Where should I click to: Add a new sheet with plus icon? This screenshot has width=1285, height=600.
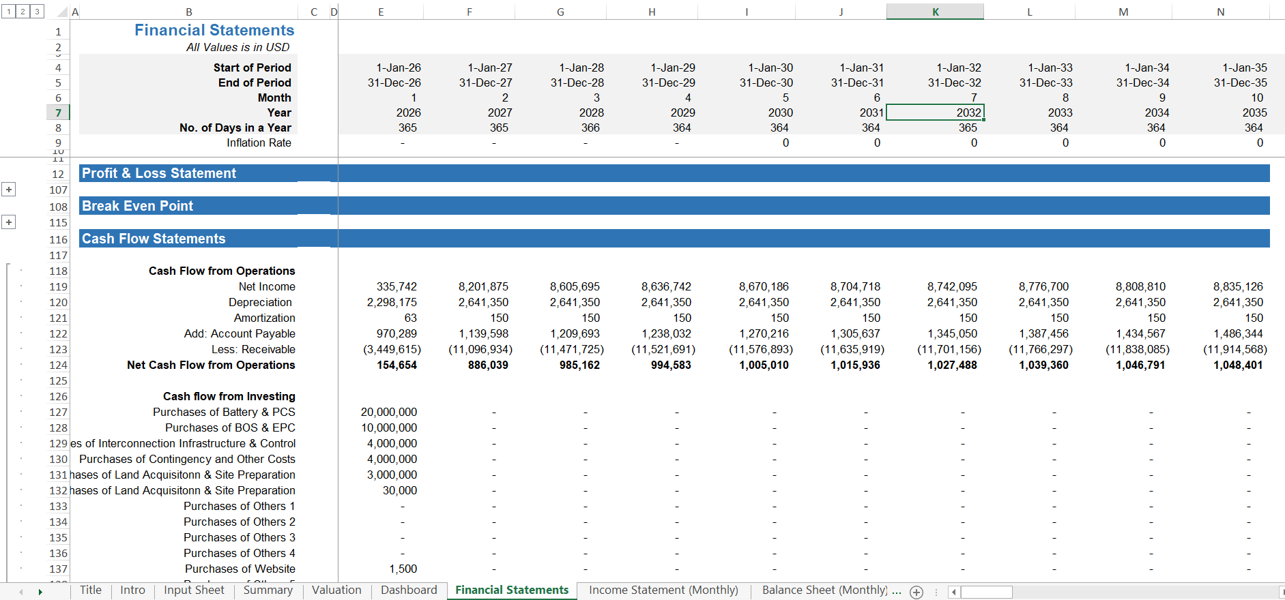tap(916, 592)
